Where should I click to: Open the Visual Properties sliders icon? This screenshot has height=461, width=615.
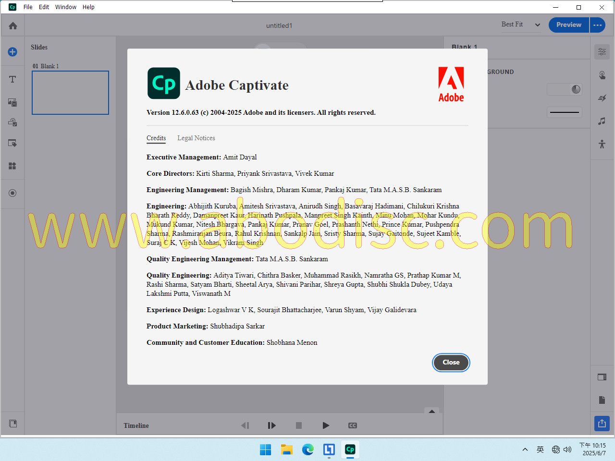(602, 51)
